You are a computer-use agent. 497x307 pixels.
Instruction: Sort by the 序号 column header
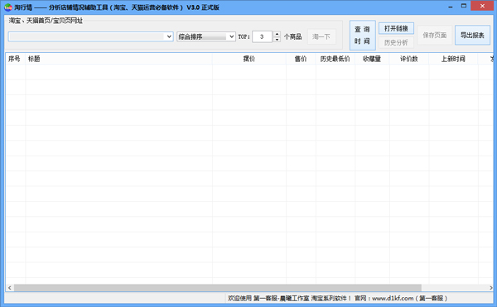click(15, 59)
